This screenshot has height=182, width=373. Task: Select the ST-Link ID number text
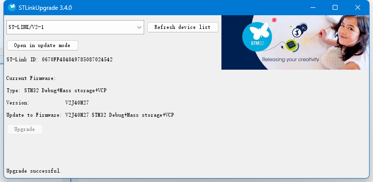coord(77,59)
